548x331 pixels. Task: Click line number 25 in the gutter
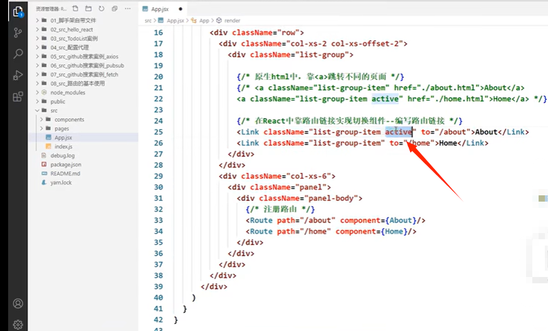159,132
